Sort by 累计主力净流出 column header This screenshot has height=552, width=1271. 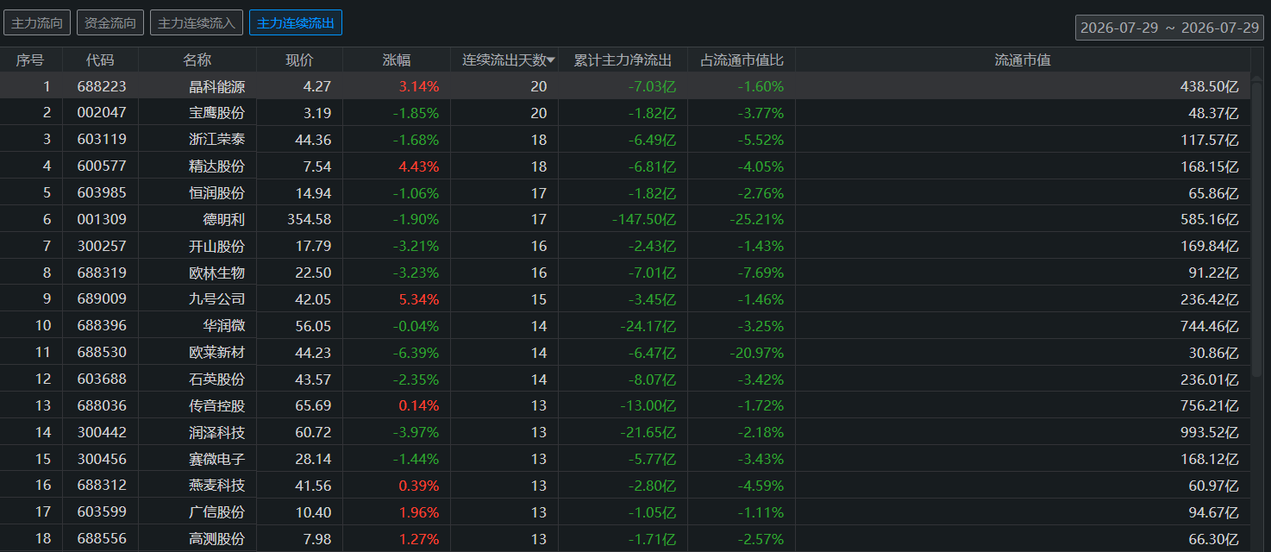(623, 60)
